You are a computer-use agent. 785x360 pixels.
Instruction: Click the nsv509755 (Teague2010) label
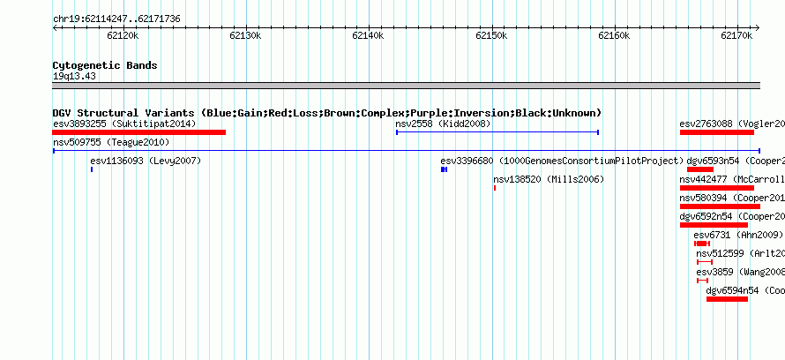111,143
